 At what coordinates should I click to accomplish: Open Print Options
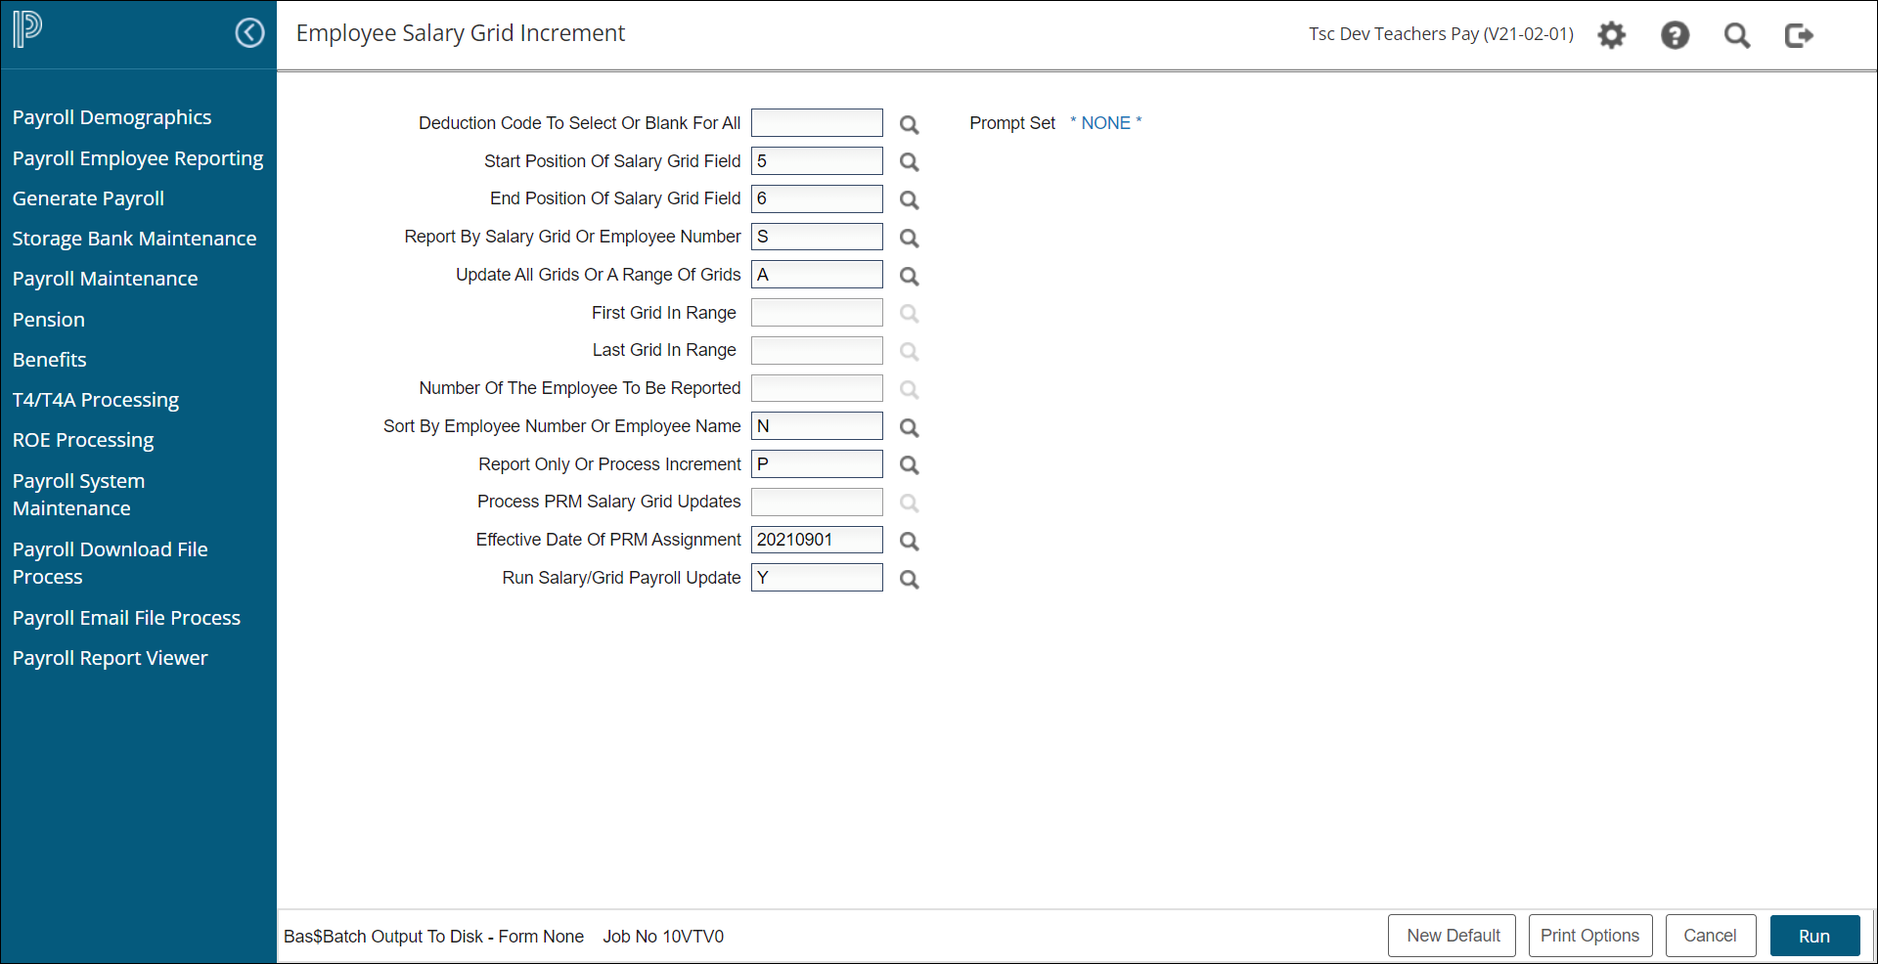tap(1589, 936)
